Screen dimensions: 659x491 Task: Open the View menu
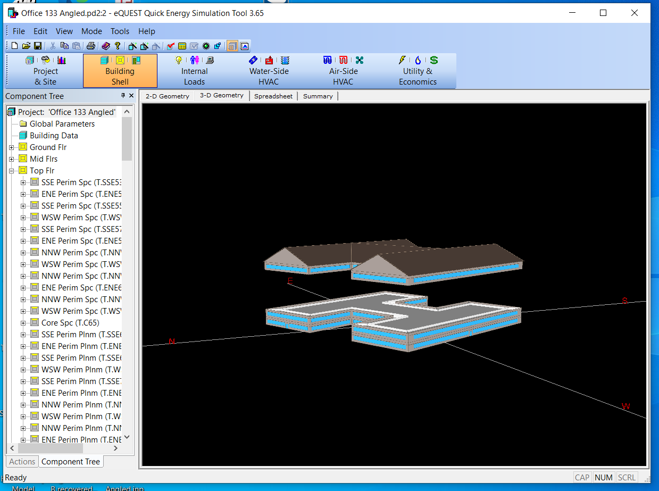64,31
